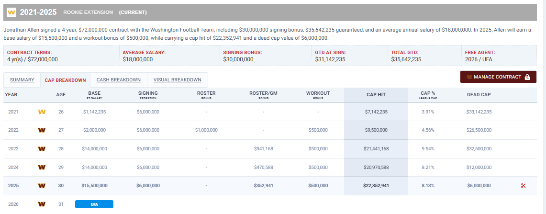Click dead cap $32,500,000 value
Viewport: 546px width, 214px height.
tap(479, 149)
